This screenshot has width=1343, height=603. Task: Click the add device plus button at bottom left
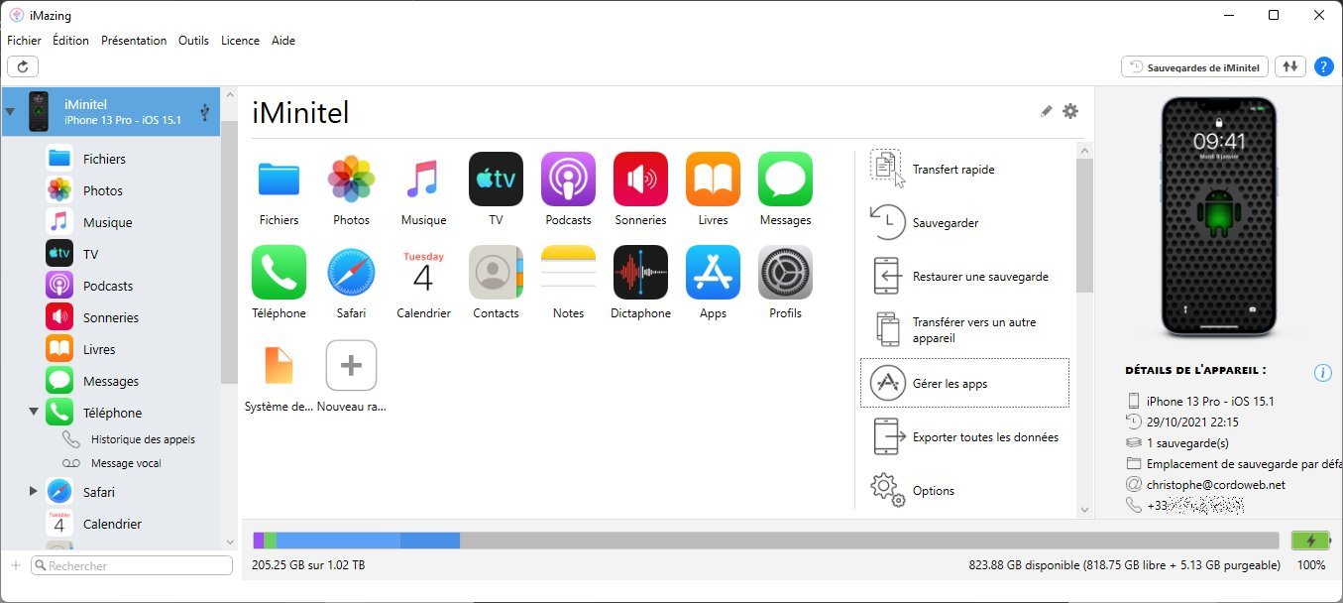(15, 565)
